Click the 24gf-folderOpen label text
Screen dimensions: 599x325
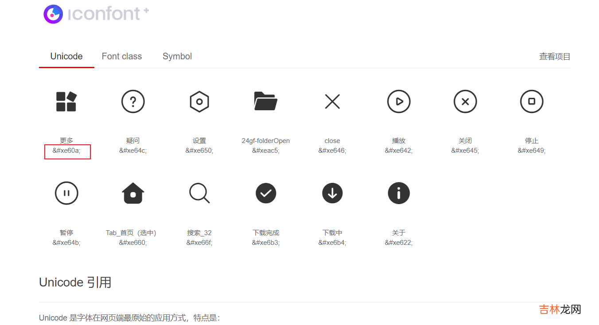(266, 141)
